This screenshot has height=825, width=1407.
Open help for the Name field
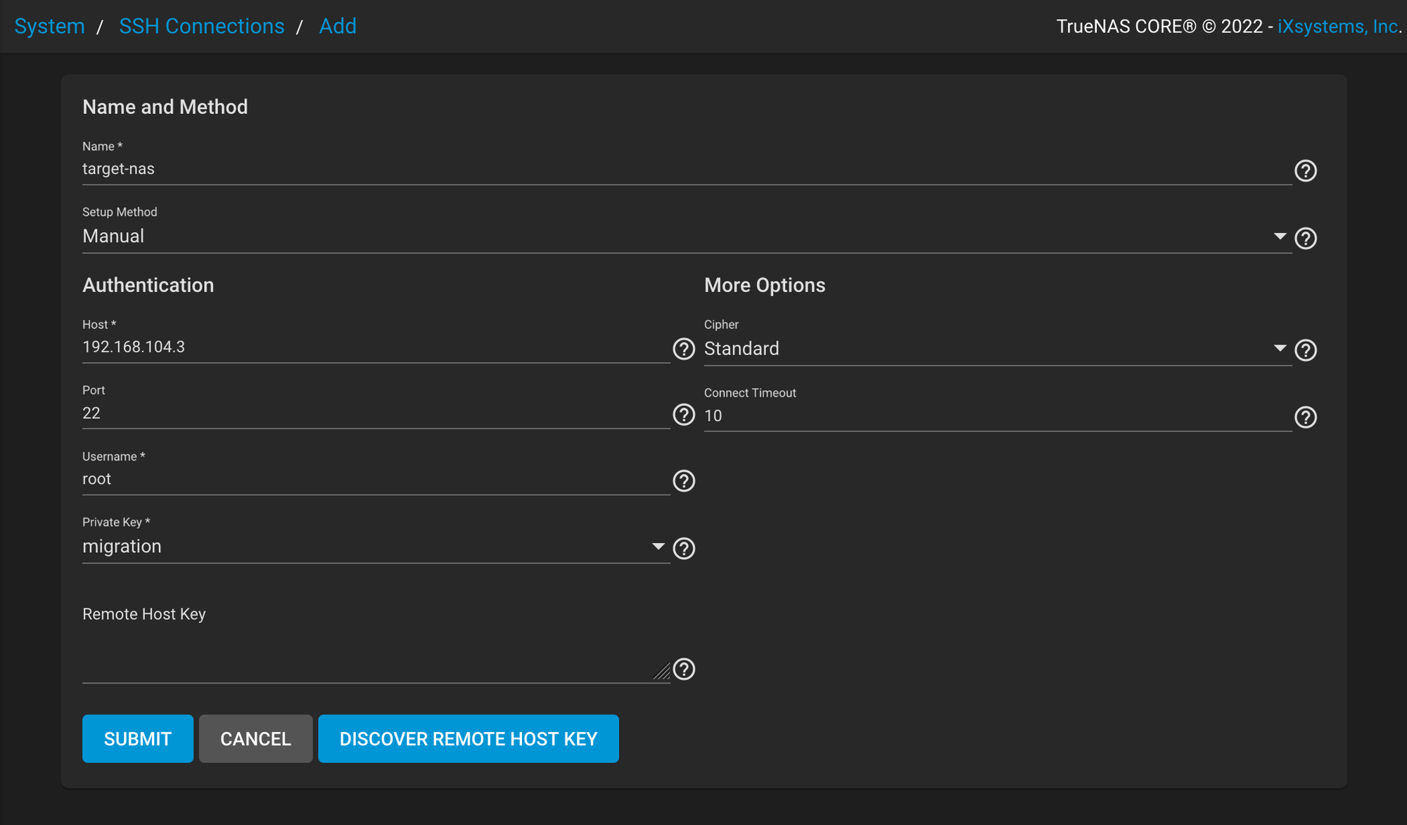pyautogui.click(x=1306, y=171)
